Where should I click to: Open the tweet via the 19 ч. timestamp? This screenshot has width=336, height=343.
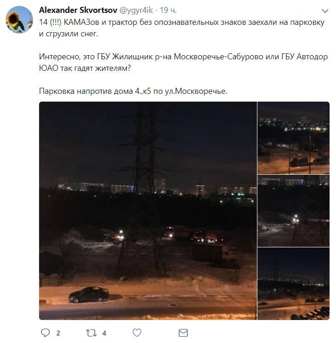pos(168,10)
